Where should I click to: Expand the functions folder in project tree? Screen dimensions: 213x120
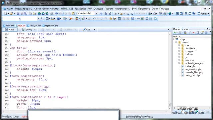tap(179, 48)
